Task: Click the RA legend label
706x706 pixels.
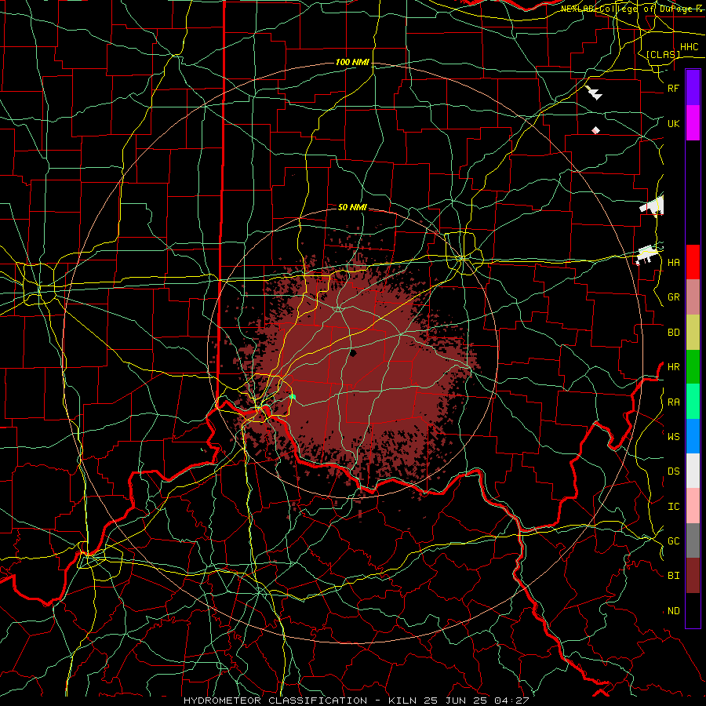Action: pos(673,402)
